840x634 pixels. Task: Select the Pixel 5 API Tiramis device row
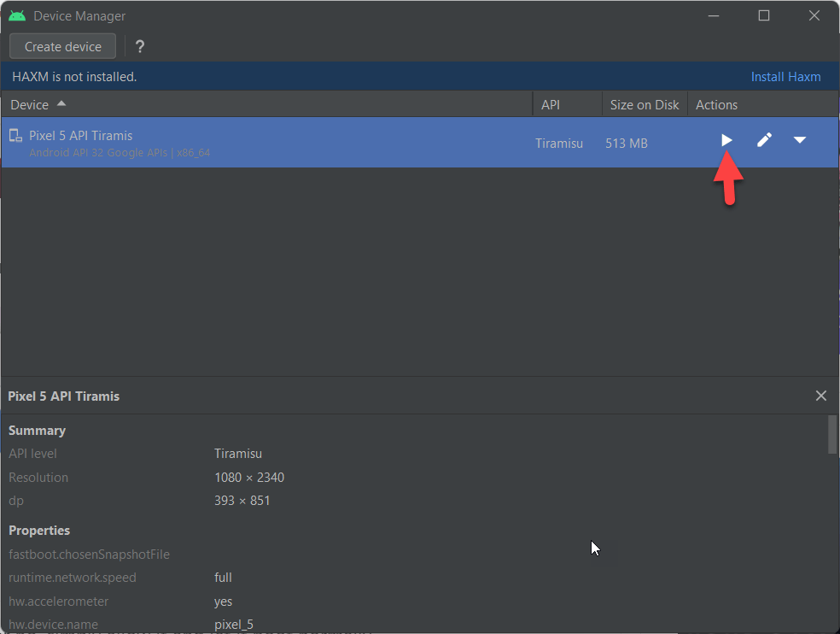[x=256, y=143]
